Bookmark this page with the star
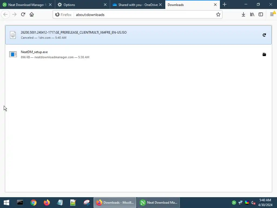The width and height of the screenshot is (277, 208). (x=218, y=15)
